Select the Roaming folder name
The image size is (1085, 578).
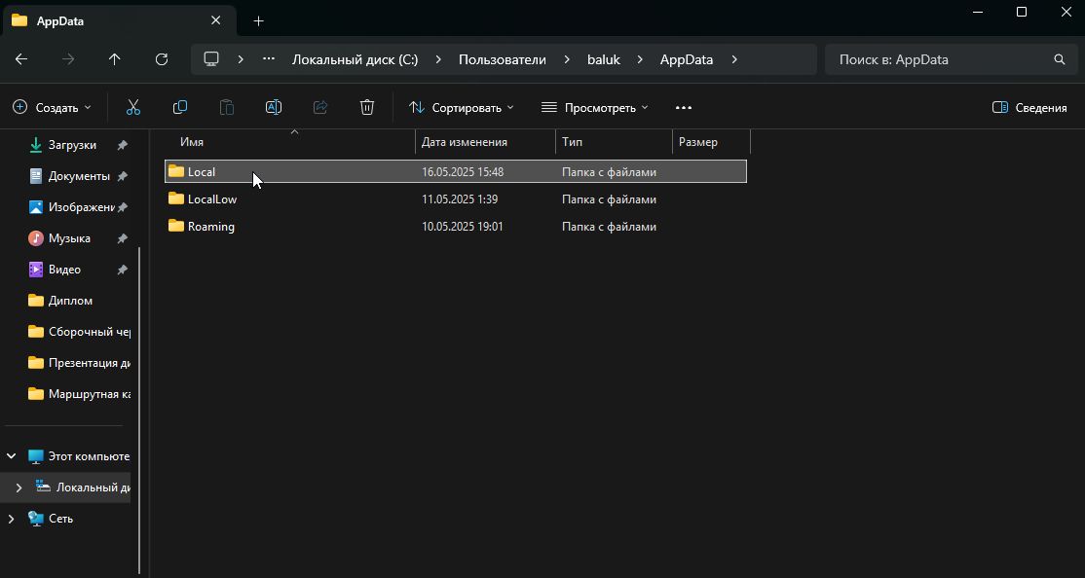tap(211, 226)
